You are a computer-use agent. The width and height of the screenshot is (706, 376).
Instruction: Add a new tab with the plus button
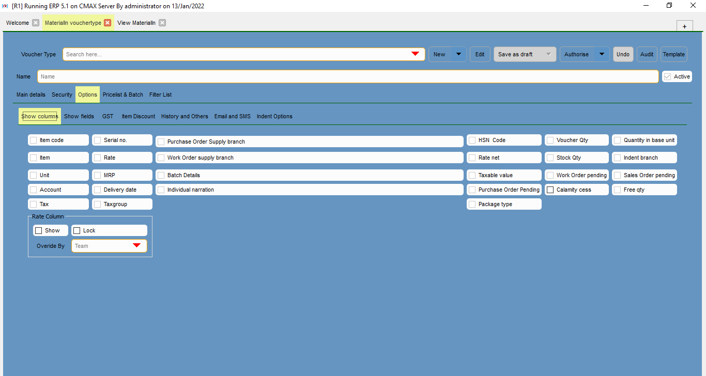tap(684, 26)
